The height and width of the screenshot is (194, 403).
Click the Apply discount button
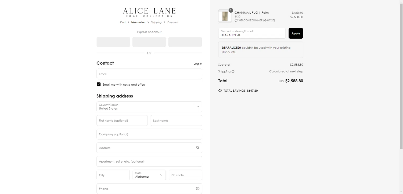tap(296, 33)
